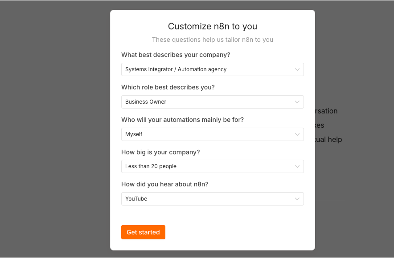This screenshot has height=258, width=394.
Task: Click the chevron arrow next to YouTube
Action: 297,199
